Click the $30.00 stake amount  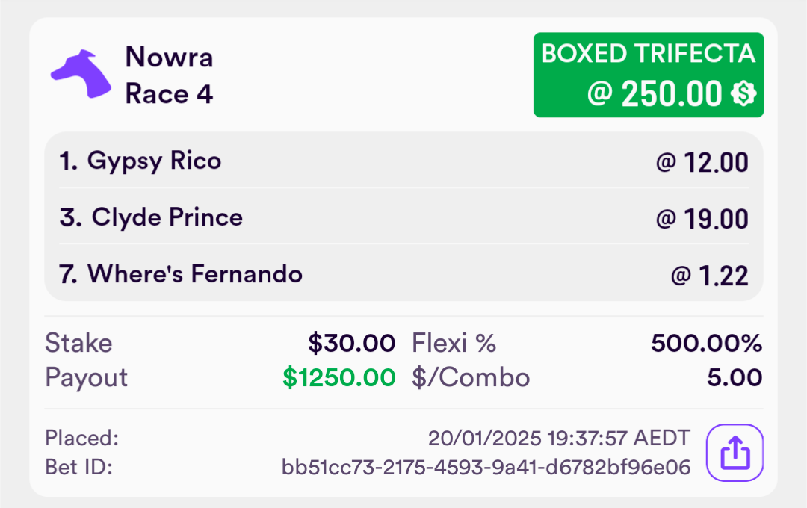[x=351, y=343]
